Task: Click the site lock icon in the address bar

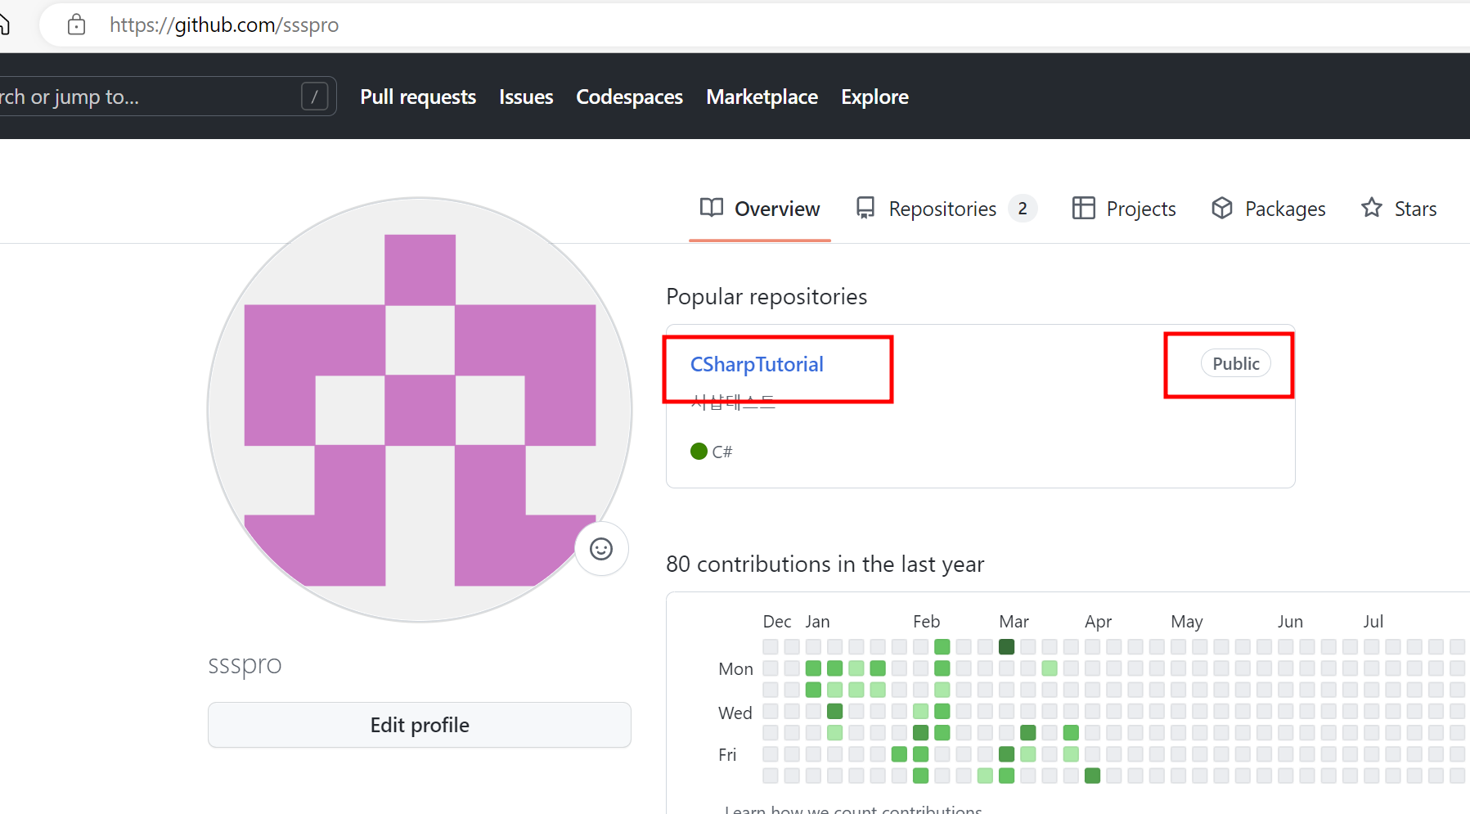Action: (x=76, y=25)
